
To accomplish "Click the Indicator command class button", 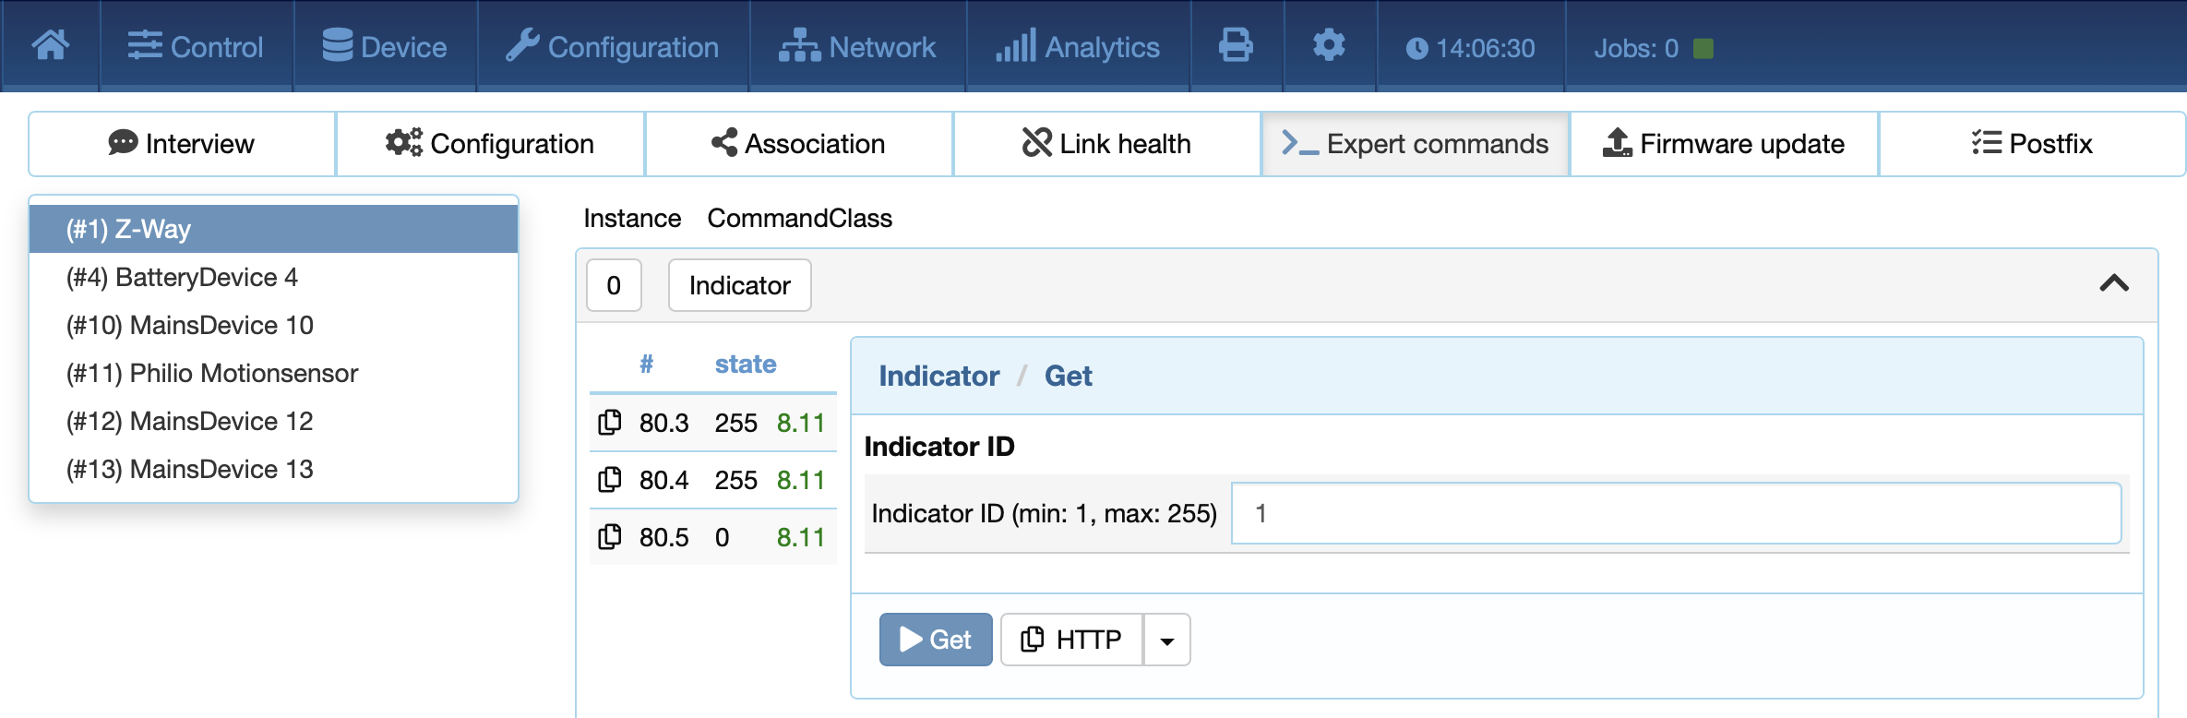I will 739,285.
